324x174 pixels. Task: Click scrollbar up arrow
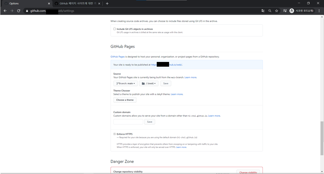pyautogui.click(x=322, y=17)
